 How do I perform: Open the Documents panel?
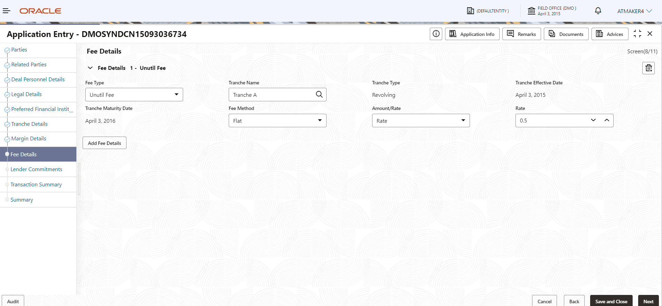[x=566, y=34]
